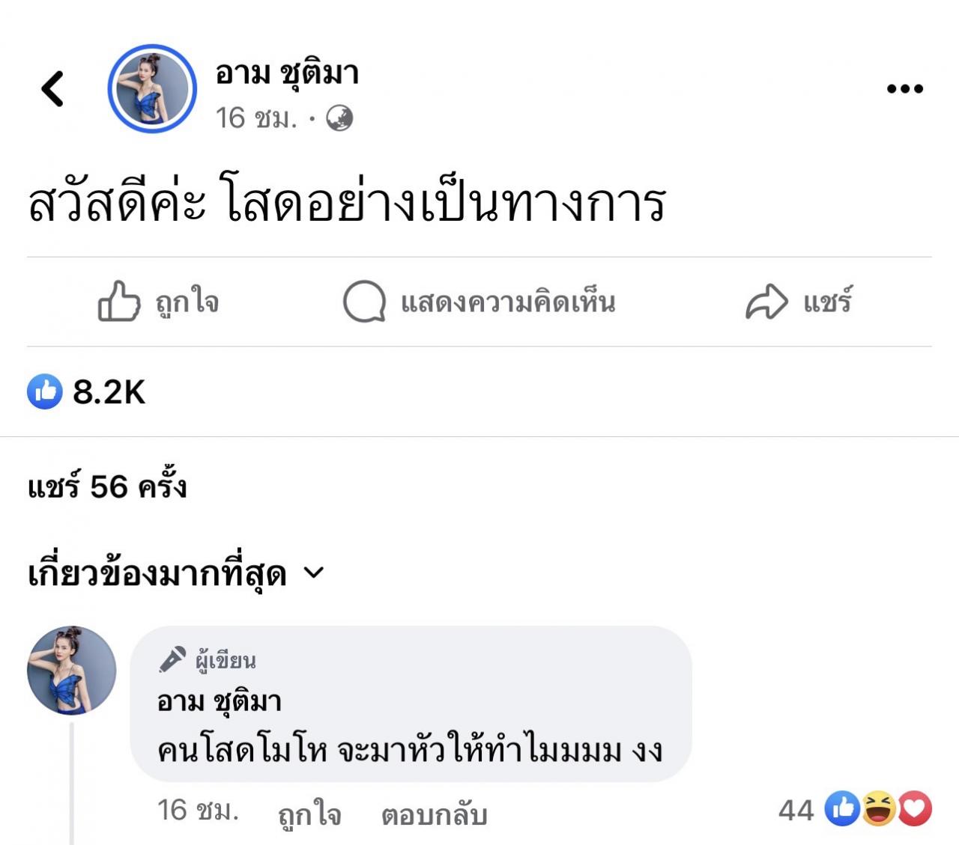Open the แชร์ 56 ครั้ง shares list
Image resolution: width=959 pixels, height=845 pixels.
click(107, 487)
